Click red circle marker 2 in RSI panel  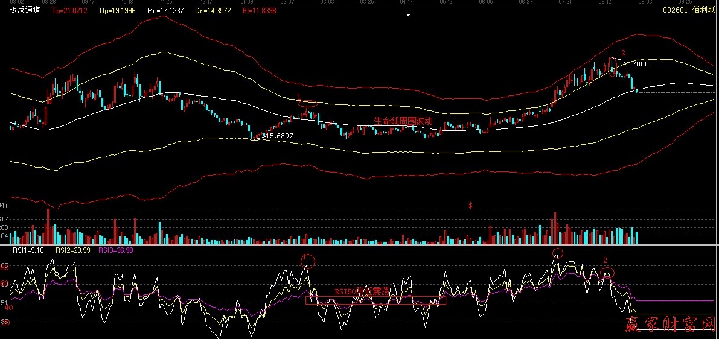[607, 273]
